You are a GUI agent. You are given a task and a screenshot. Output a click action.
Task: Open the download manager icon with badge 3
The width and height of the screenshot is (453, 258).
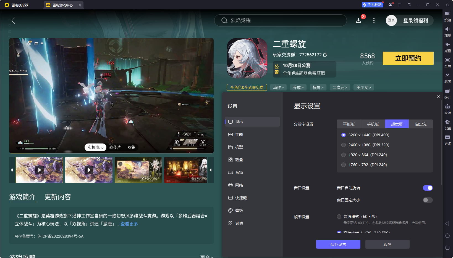tap(358, 20)
